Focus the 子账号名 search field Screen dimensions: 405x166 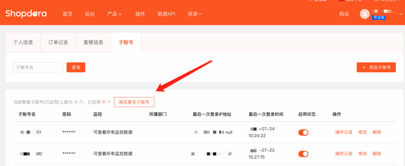click(38, 67)
